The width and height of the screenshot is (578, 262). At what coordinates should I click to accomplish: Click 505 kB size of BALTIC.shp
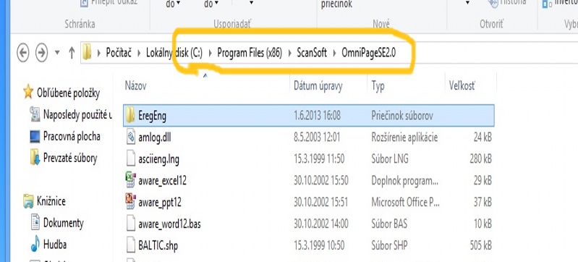click(x=480, y=245)
